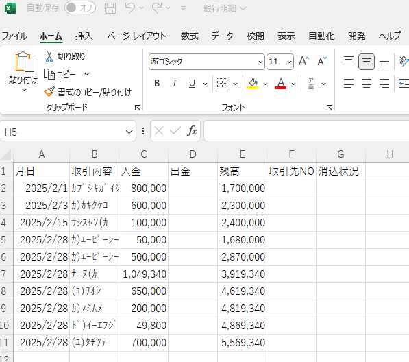
Task: Click the 貼り付け paste clipboard icon
Action: [25, 62]
